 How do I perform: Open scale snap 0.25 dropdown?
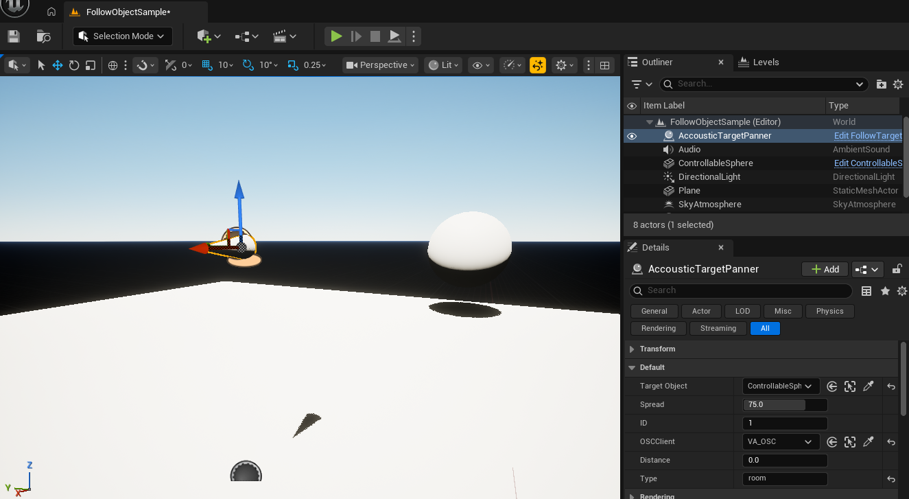pyautogui.click(x=316, y=65)
